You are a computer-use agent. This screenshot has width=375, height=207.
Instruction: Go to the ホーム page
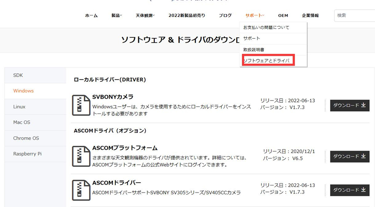91,15
